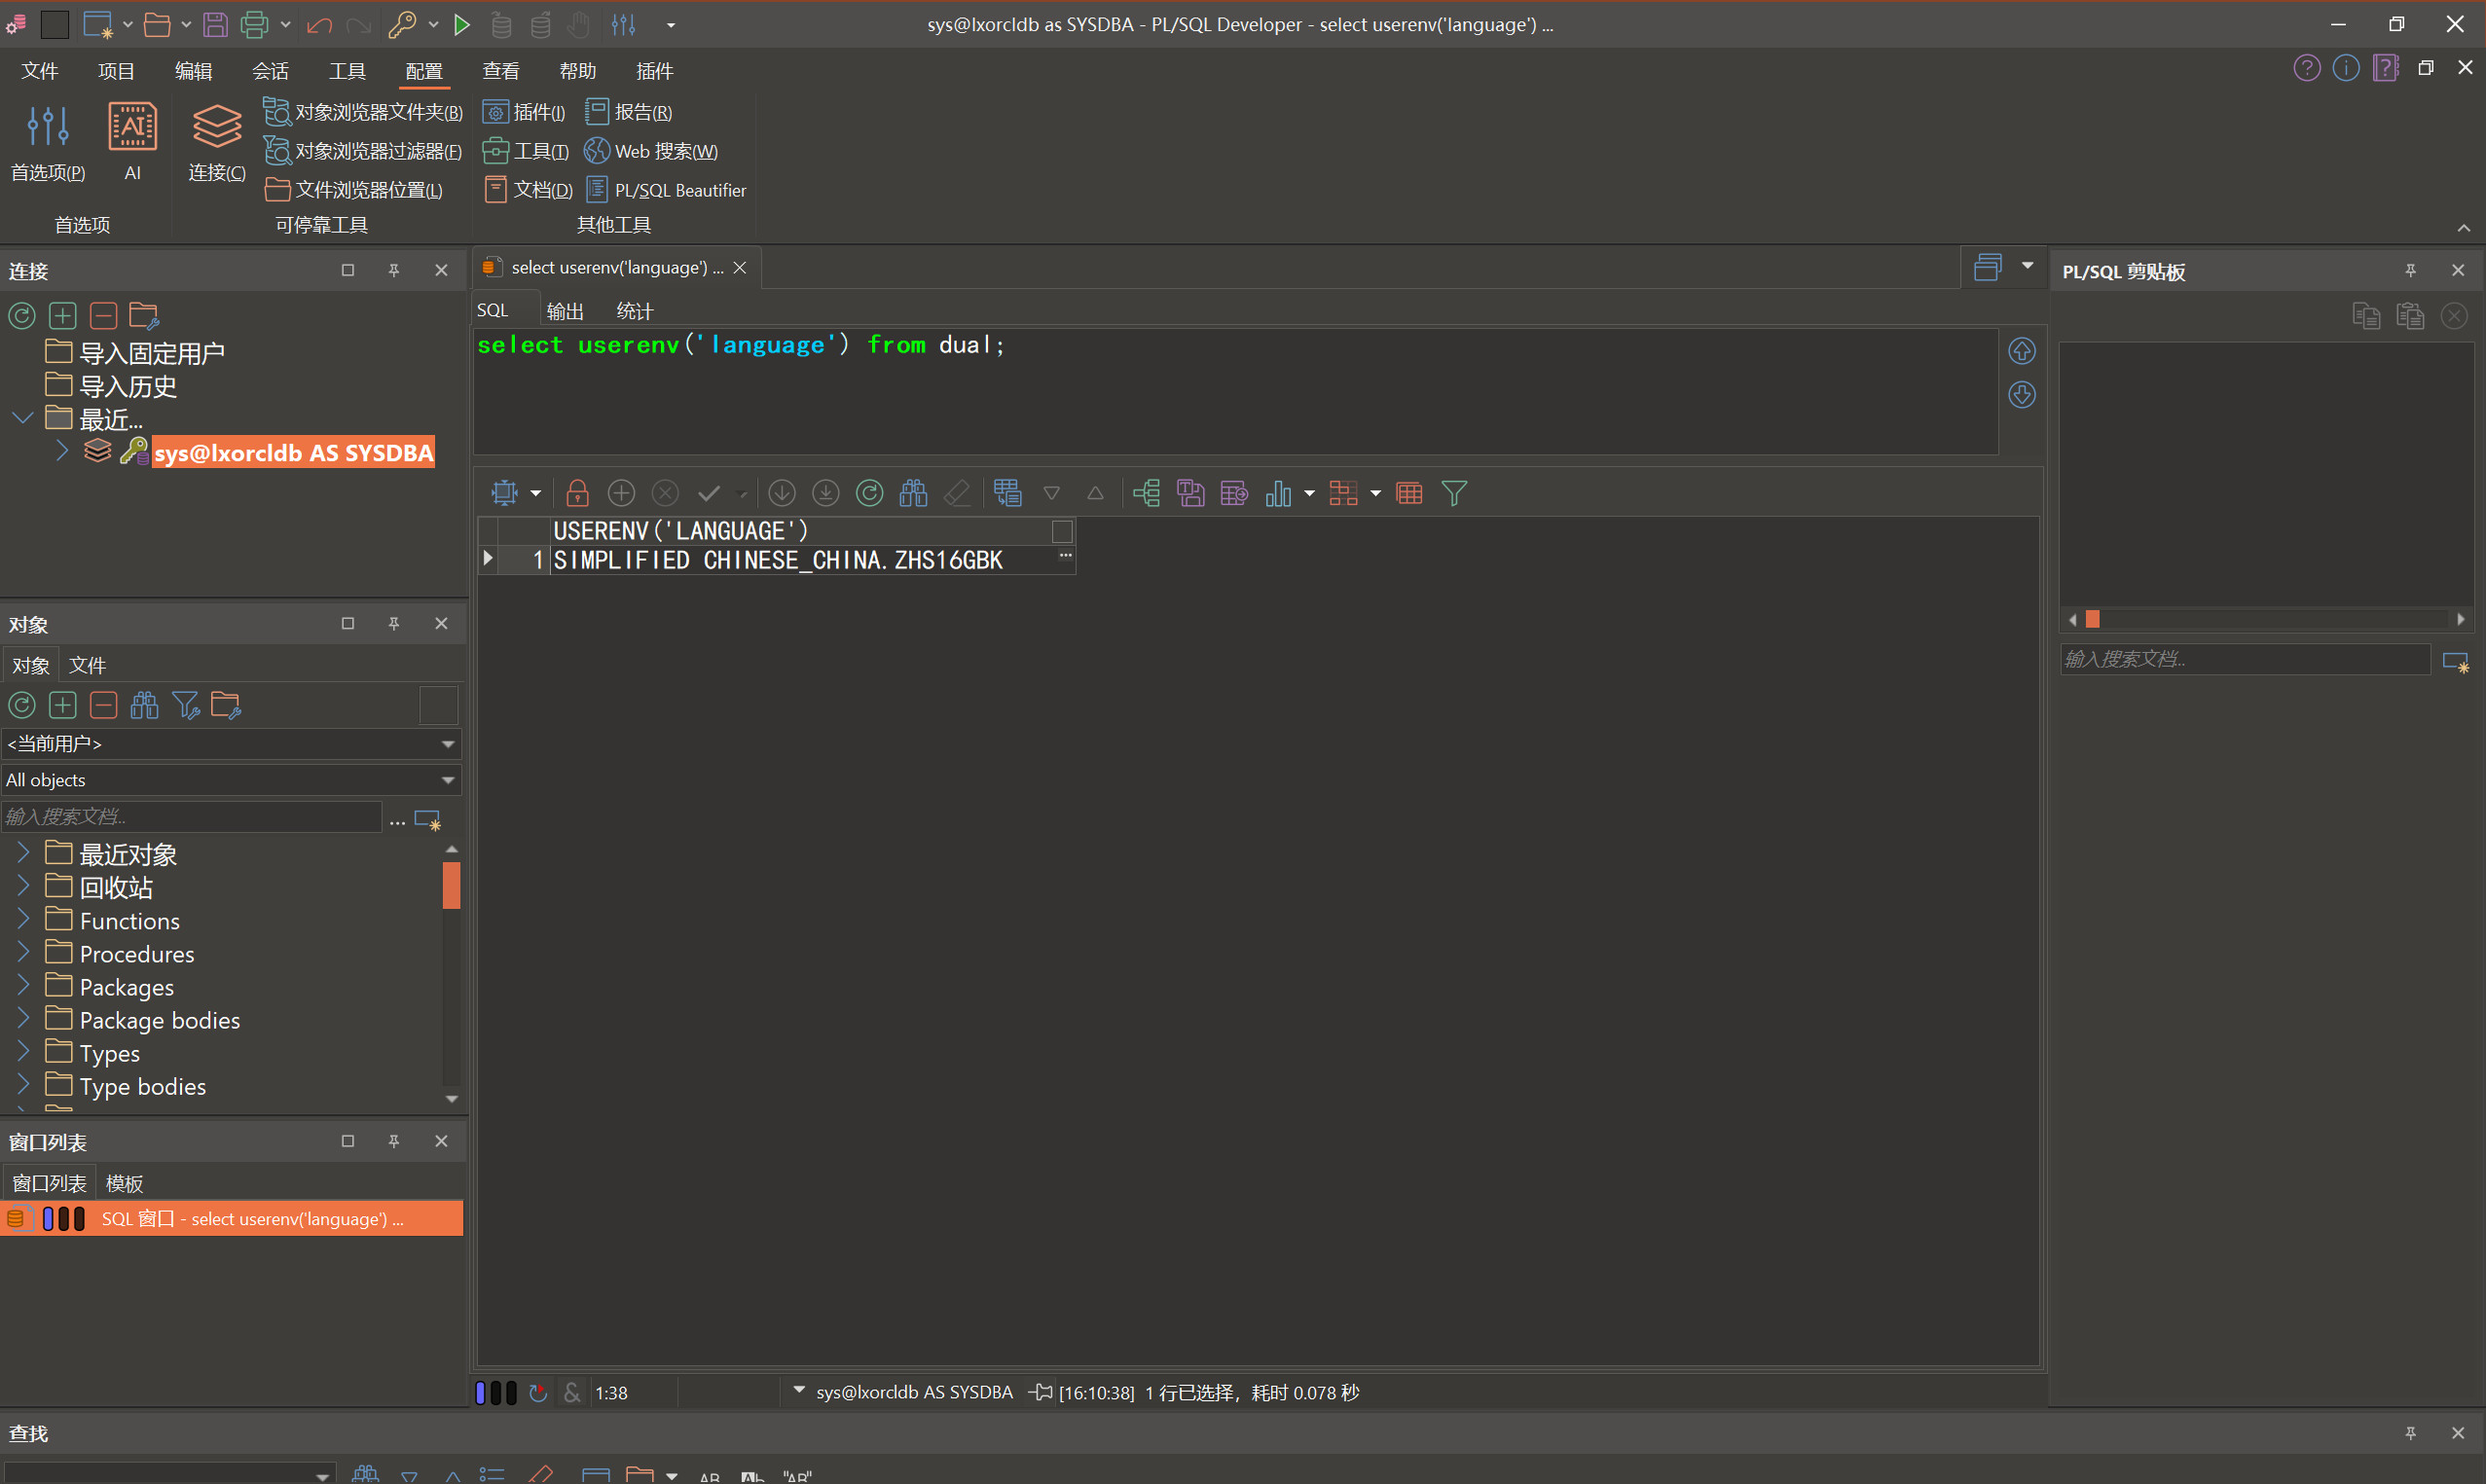Open the 工具 menu
The width and height of the screenshot is (2486, 1484).
347,71
